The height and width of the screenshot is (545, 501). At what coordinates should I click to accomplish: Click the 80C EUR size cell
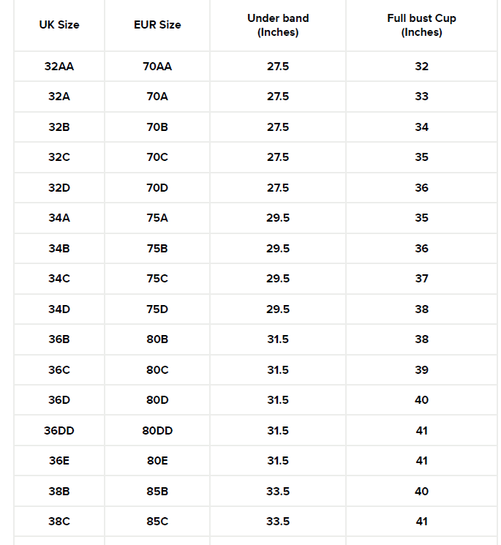(x=157, y=370)
